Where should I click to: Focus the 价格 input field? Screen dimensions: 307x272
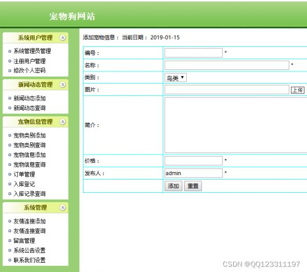coord(193,161)
